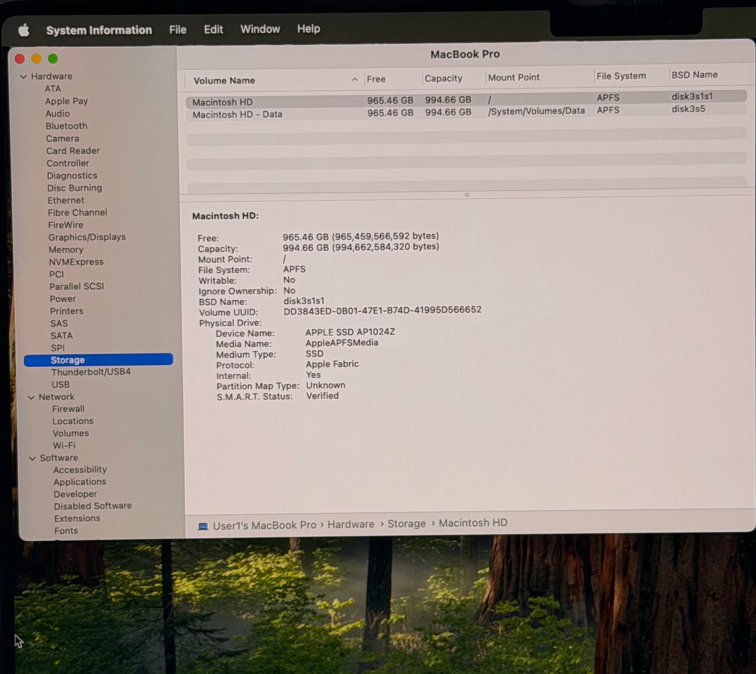
Task: Select USB in the sidebar
Action: click(x=61, y=385)
